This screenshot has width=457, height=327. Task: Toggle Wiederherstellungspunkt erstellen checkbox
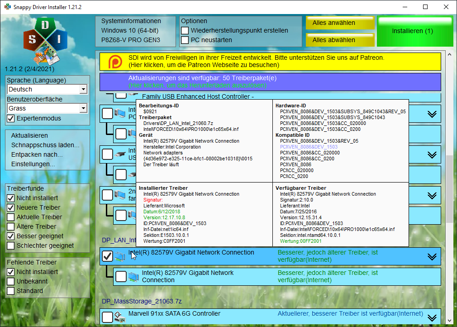click(185, 31)
